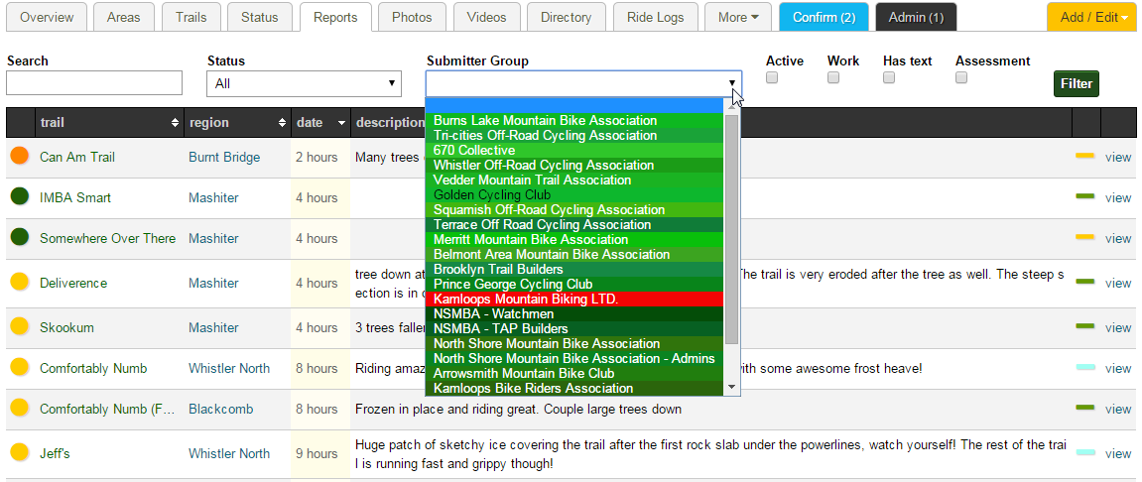Open the Videos tab
The width and height of the screenshot is (1142, 482).
pyautogui.click(x=486, y=18)
